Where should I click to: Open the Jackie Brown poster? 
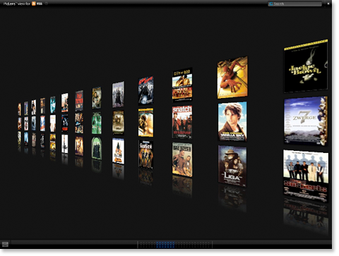pyautogui.click(x=306, y=66)
